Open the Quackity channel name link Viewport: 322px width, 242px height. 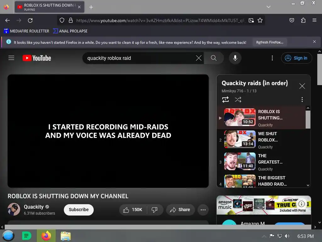pyautogui.click(x=34, y=207)
